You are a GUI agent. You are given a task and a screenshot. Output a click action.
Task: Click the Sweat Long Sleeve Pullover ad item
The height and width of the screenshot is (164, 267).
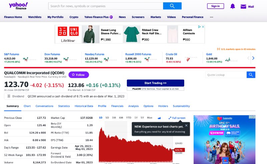102,34
